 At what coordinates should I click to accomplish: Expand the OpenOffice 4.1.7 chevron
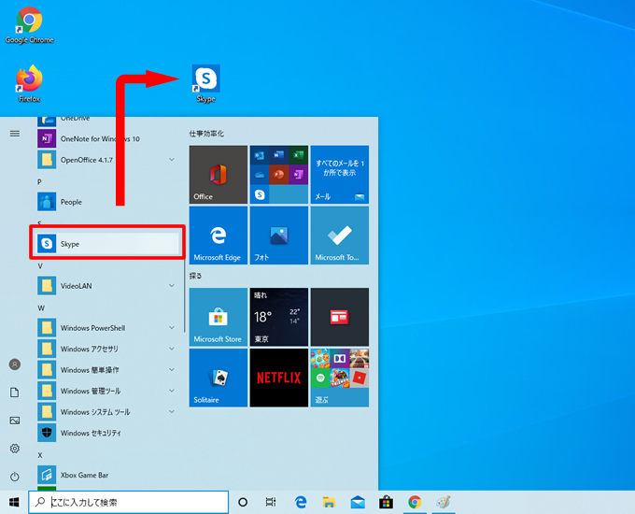(172, 160)
